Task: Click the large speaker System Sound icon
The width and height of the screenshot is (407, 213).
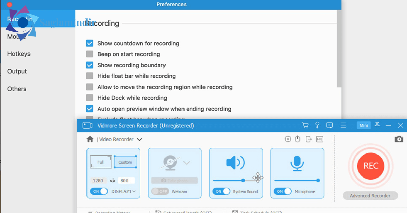Action: 235,163
